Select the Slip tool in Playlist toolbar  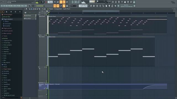37,9
